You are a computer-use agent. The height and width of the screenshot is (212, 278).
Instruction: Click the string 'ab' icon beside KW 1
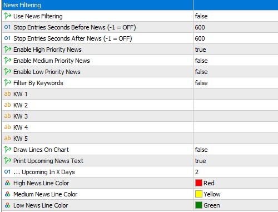coord(7,93)
